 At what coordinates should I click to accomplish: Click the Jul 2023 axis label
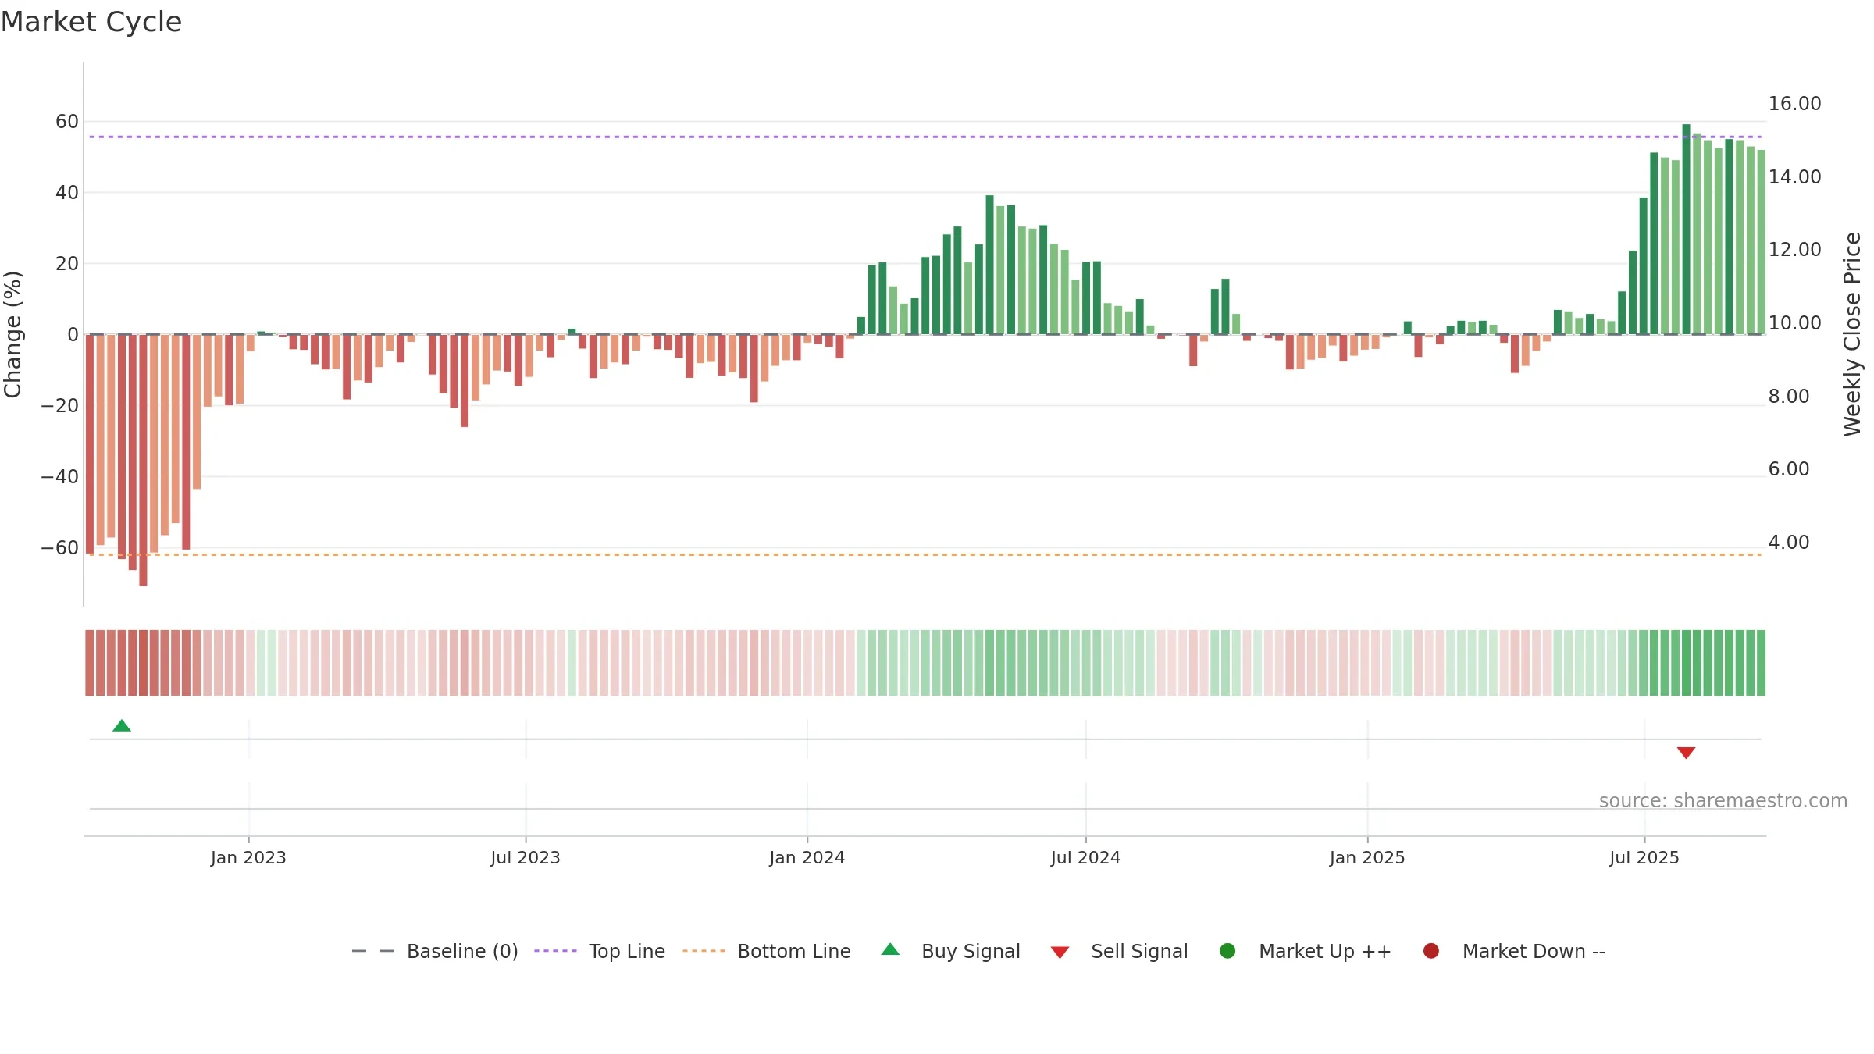(526, 857)
